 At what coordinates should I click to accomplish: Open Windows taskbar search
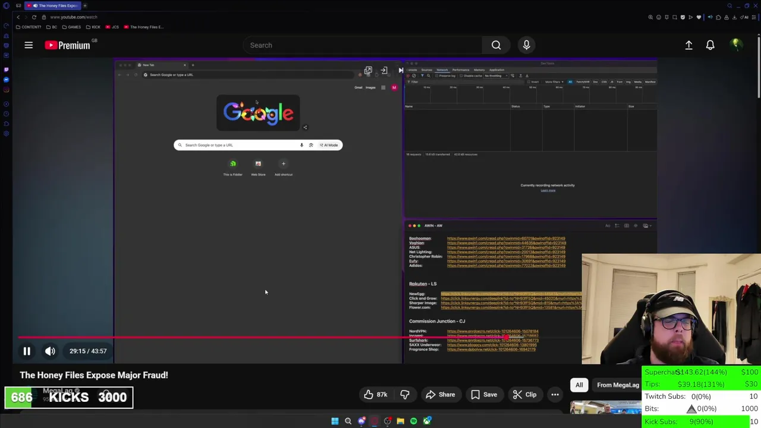pyautogui.click(x=348, y=421)
